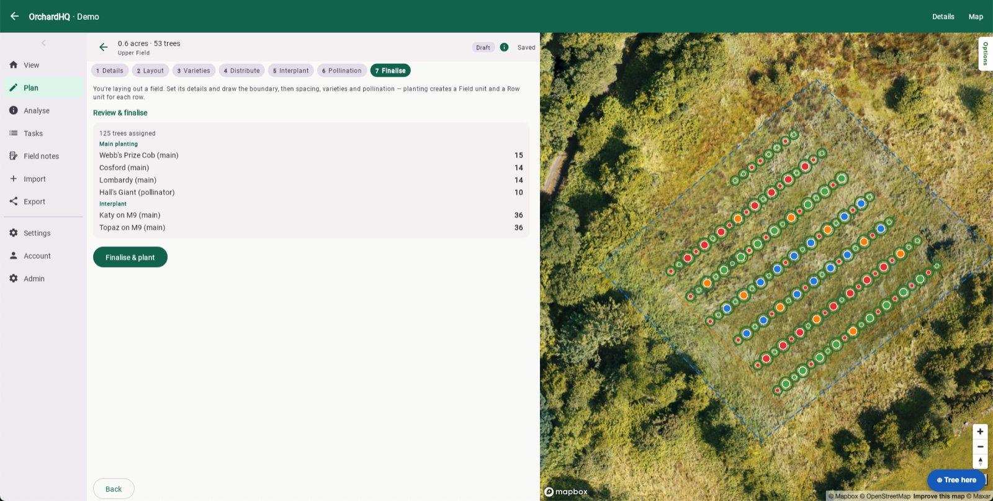
Task: Click the Mapbox logo
Action: pyautogui.click(x=566, y=492)
